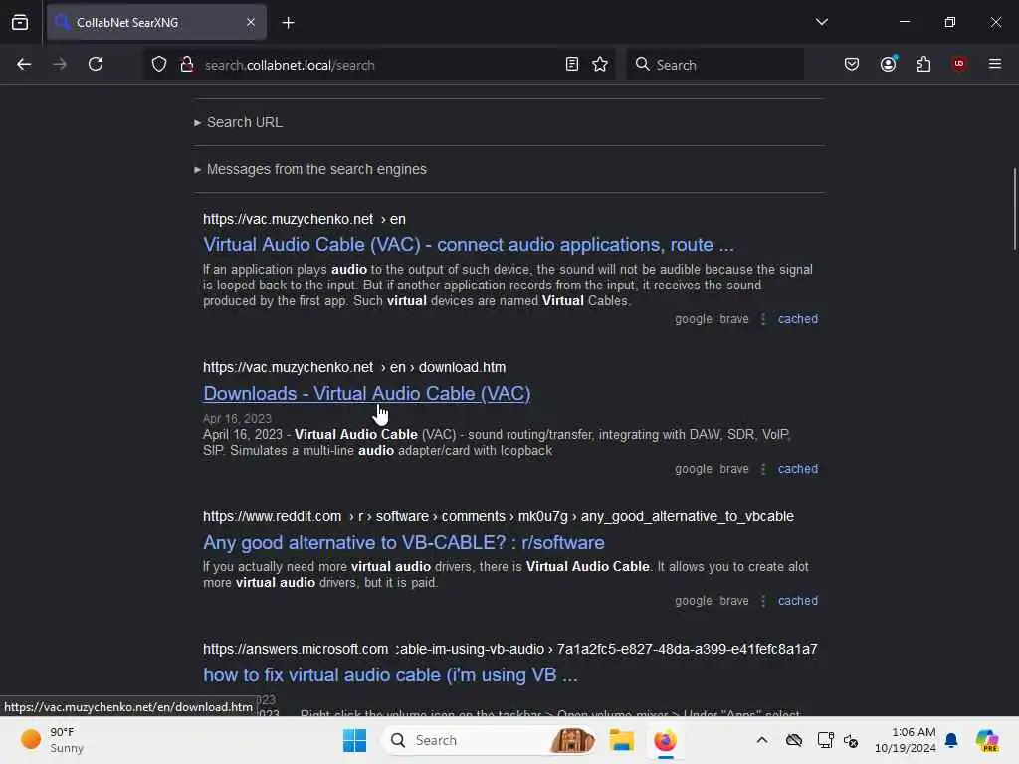The width and height of the screenshot is (1019, 764).
Task: Click the taskbar Search box
Action: pyautogui.click(x=490, y=740)
